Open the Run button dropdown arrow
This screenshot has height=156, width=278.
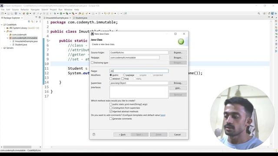point(64,13)
